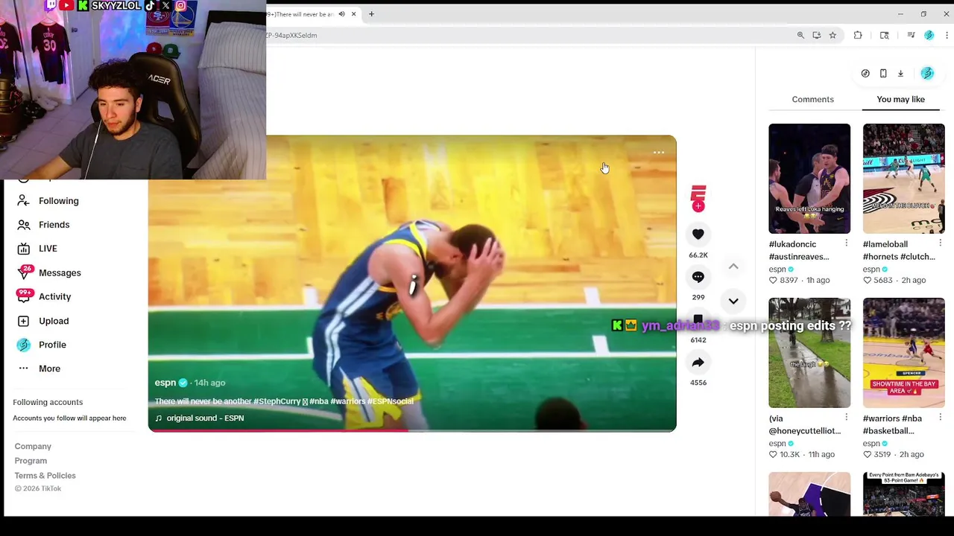This screenshot has height=536, width=954.
Task: Go to next video with down chevron
Action: 733,301
